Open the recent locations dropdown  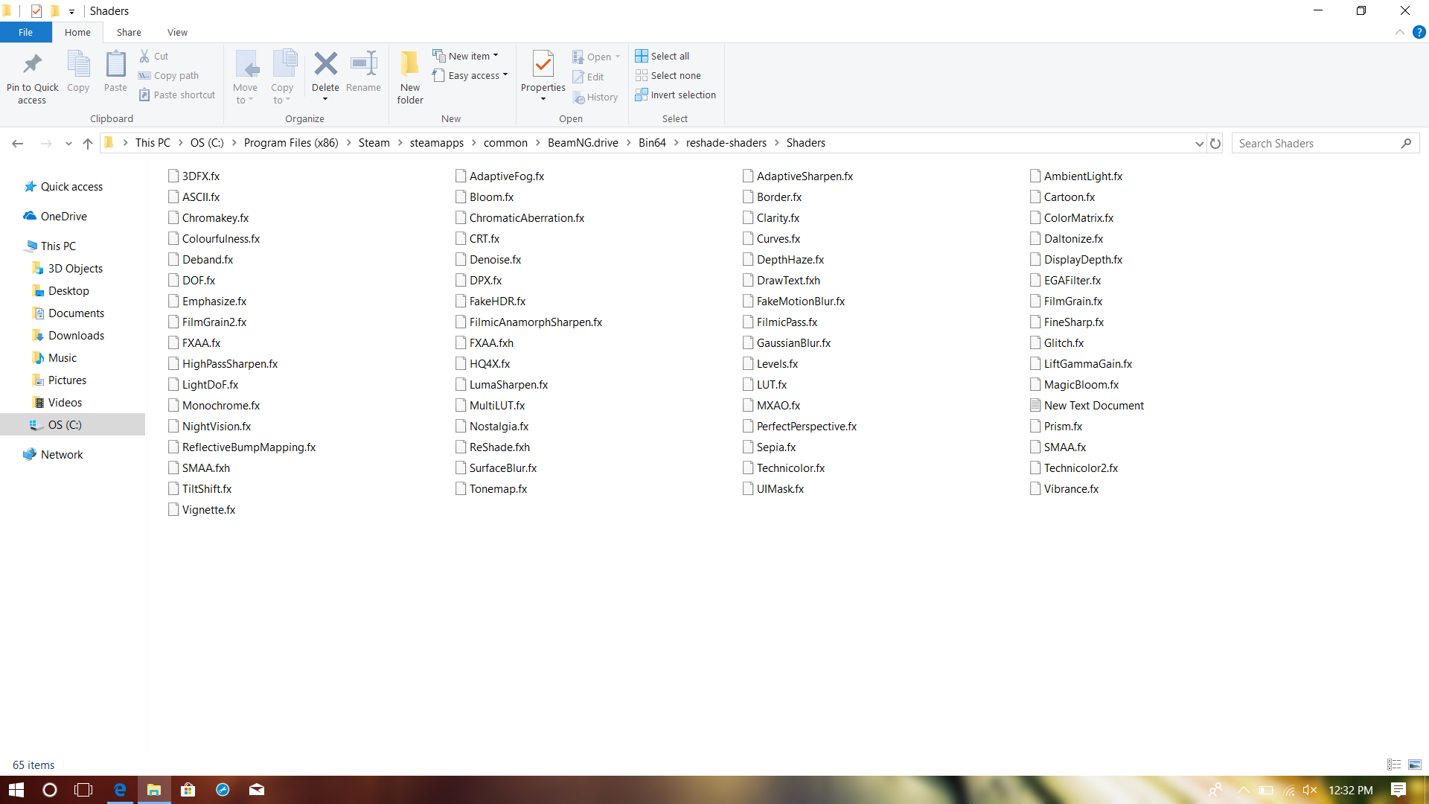pyautogui.click(x=68, y=143)
